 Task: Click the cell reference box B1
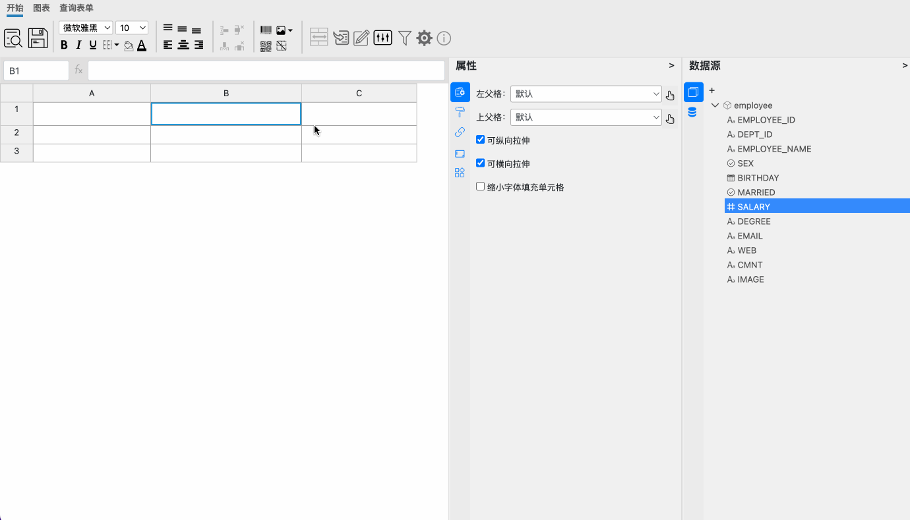click(36, 71)
